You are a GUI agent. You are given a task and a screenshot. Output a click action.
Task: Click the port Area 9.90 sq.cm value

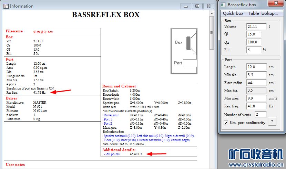point(40,68)
